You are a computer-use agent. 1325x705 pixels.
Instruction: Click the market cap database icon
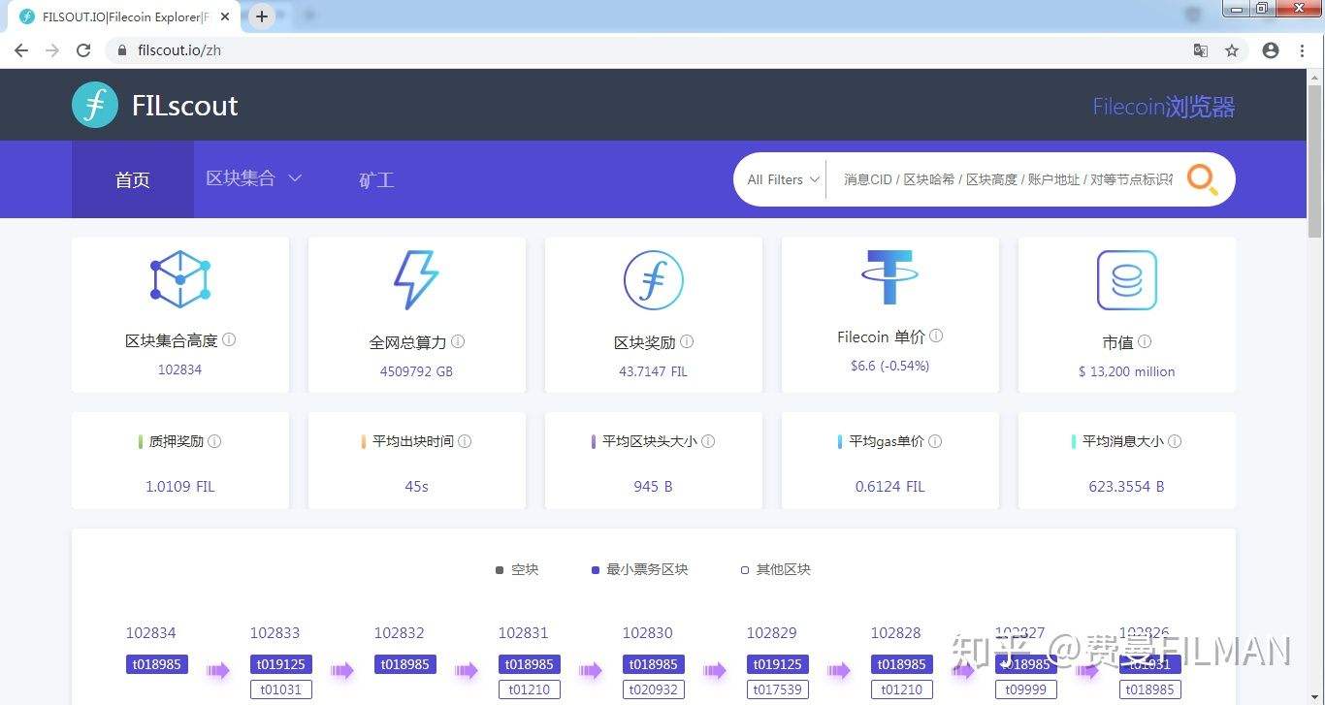pos(1126,280)
